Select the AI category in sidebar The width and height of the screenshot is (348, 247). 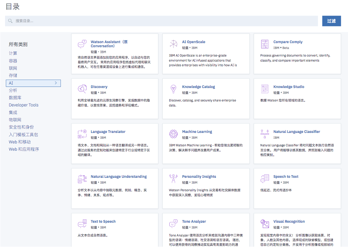(33, 83)
